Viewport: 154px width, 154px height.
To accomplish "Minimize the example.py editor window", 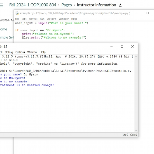I will [x=137, y=13].
